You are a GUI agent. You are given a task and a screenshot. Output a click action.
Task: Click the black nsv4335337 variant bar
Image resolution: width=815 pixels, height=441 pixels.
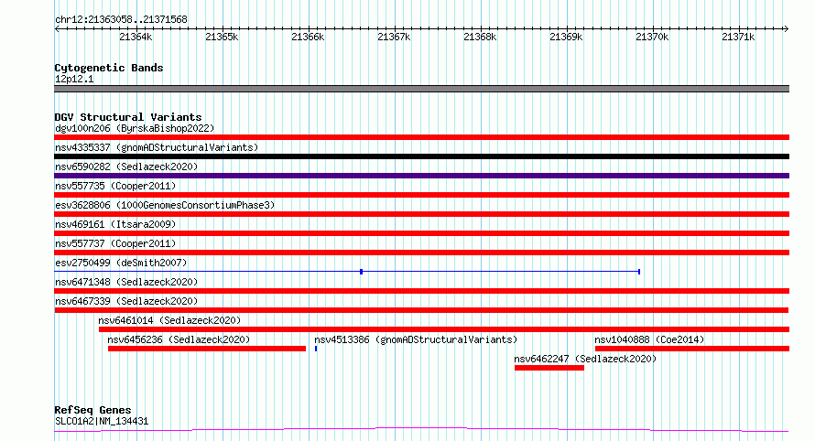[x=421, y=156]
